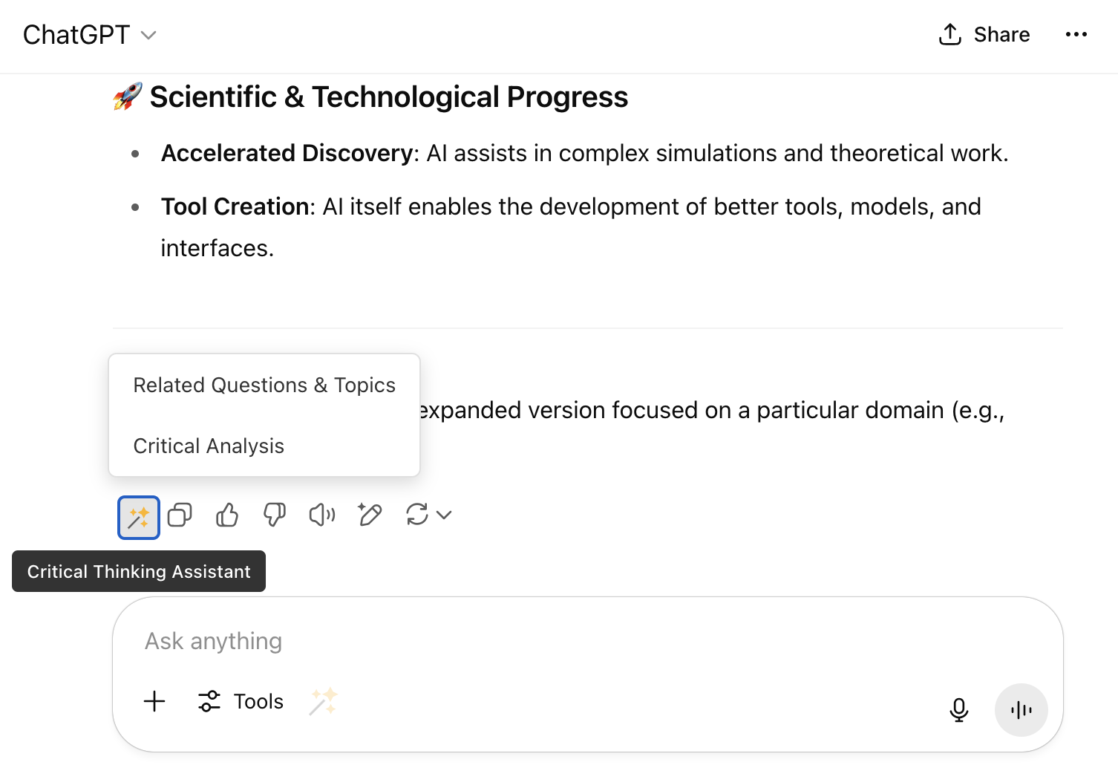Attach a file with the plus icon

point(154,701)
